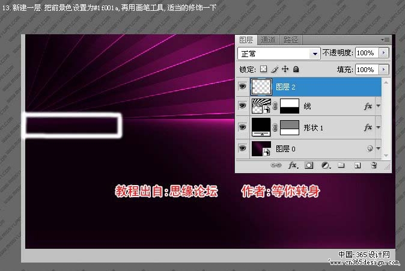Click the fx icon on 形状 1 layer
The image size is (405, 271).
(x=368, y=127)
